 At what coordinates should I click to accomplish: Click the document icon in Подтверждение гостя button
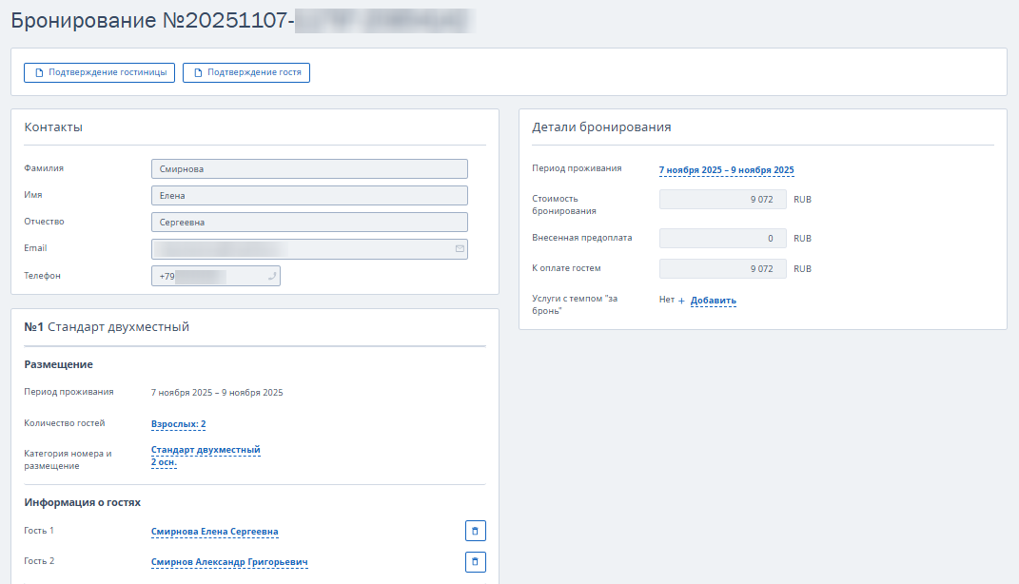[x=198, y=72]
